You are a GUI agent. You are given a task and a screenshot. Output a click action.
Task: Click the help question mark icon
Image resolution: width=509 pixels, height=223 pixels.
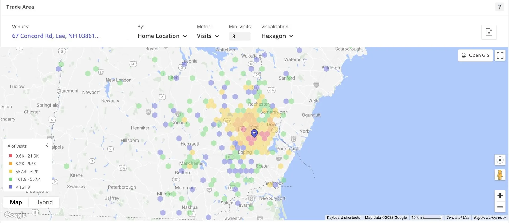point(499,7)
